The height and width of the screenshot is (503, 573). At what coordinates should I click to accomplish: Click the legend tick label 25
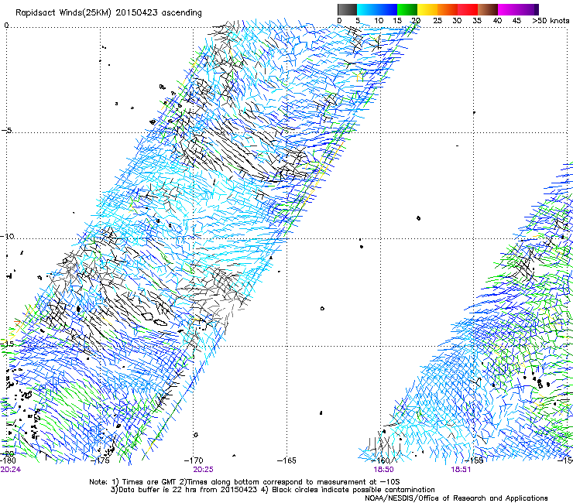click(x=437, y=21)
